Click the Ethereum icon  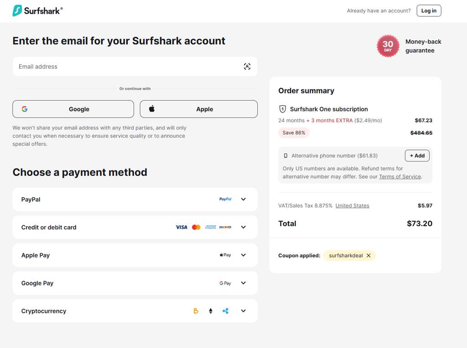(211, 311)
